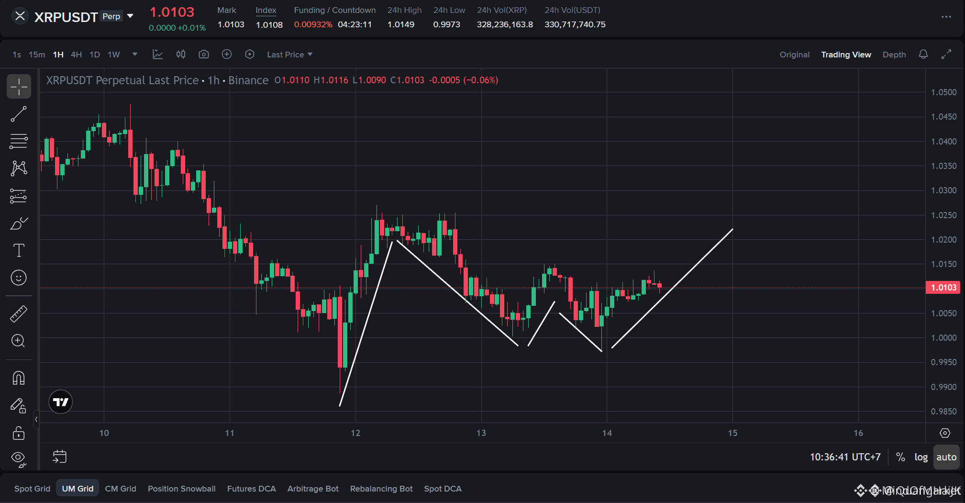
Task: Select the XABCD pattern tool
Action: pos(19,168)
